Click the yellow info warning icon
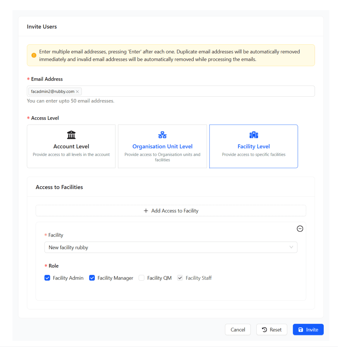 (x=34, y=55)
